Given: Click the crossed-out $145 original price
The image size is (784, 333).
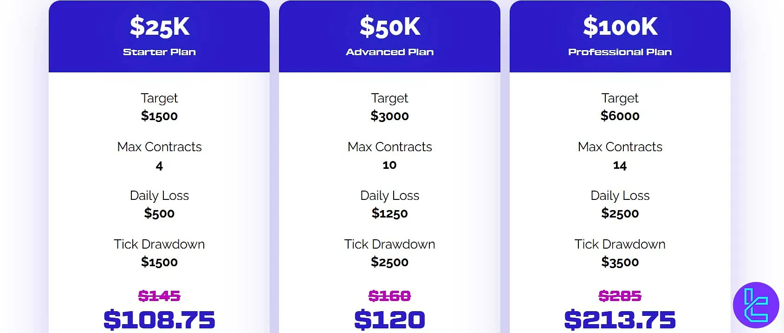Looking at the screenshot, I should click(159, 295).
